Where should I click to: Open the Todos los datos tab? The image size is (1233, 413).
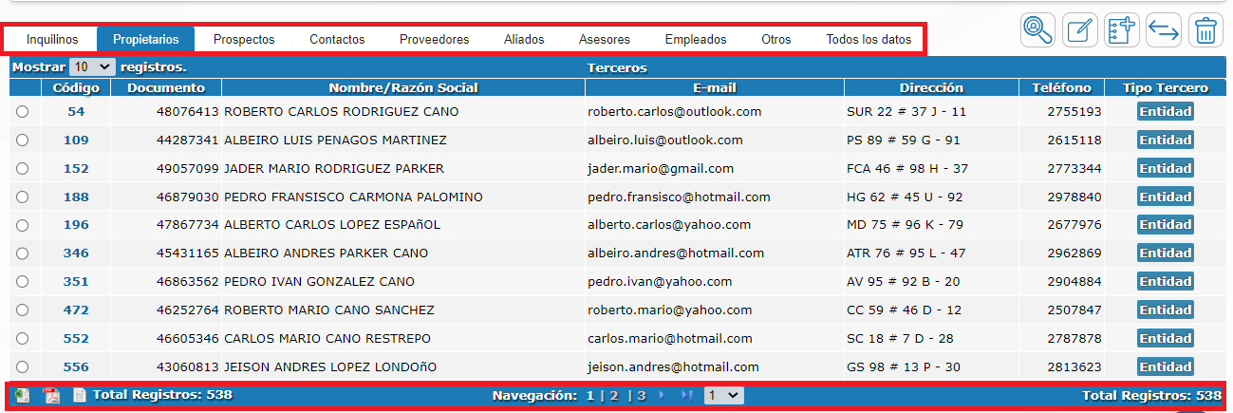(x=869, y=40)
